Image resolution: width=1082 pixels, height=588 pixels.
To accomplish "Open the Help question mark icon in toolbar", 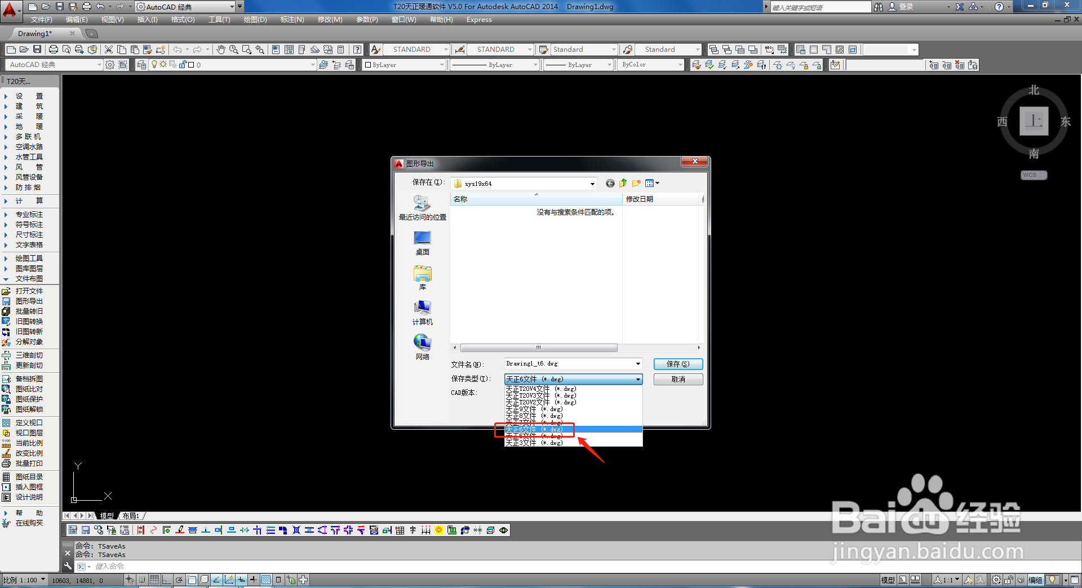I will pyautogui.click(x=357, y=50).
